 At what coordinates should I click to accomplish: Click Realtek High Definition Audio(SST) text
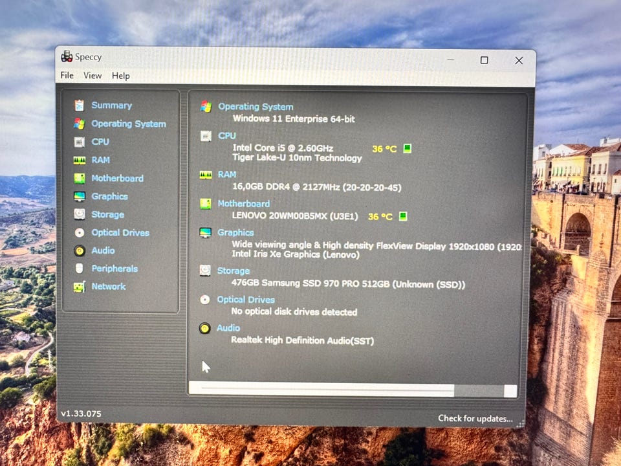[x=302, y=340]
